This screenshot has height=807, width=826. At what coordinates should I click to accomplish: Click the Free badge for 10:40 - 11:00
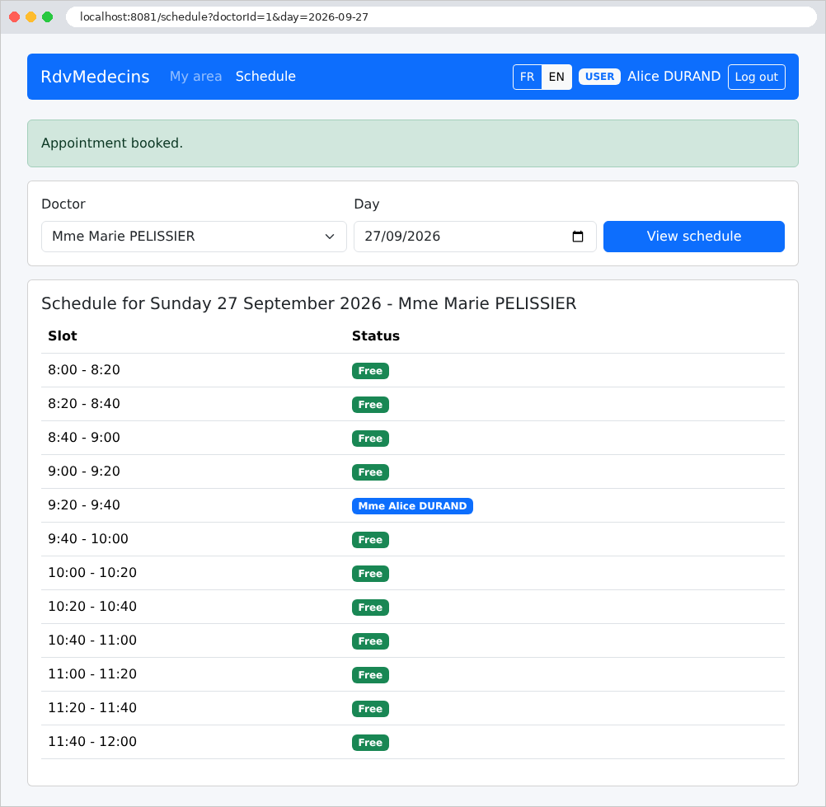coord(370,641)
